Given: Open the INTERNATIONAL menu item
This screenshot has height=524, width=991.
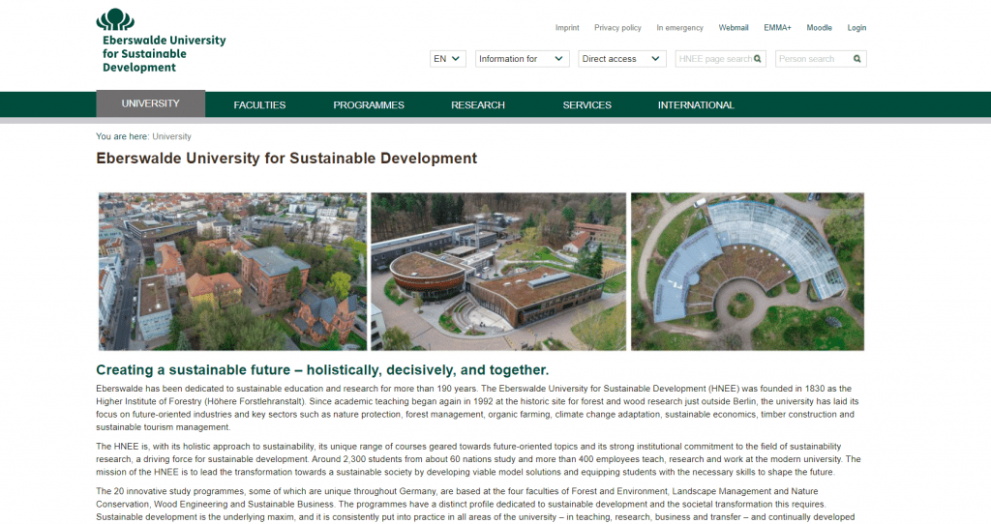Looking at the screenshot, I should [696, 105].
